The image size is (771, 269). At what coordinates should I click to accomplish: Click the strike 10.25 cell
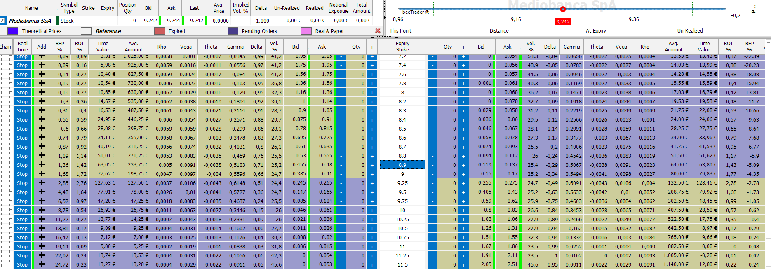click(x=402, y=219)
